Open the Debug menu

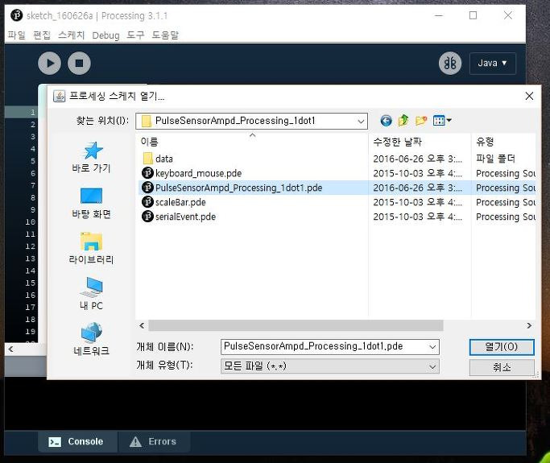coord(105,35)
